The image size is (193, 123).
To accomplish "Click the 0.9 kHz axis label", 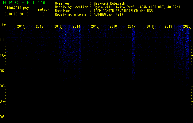I will 2,71.
